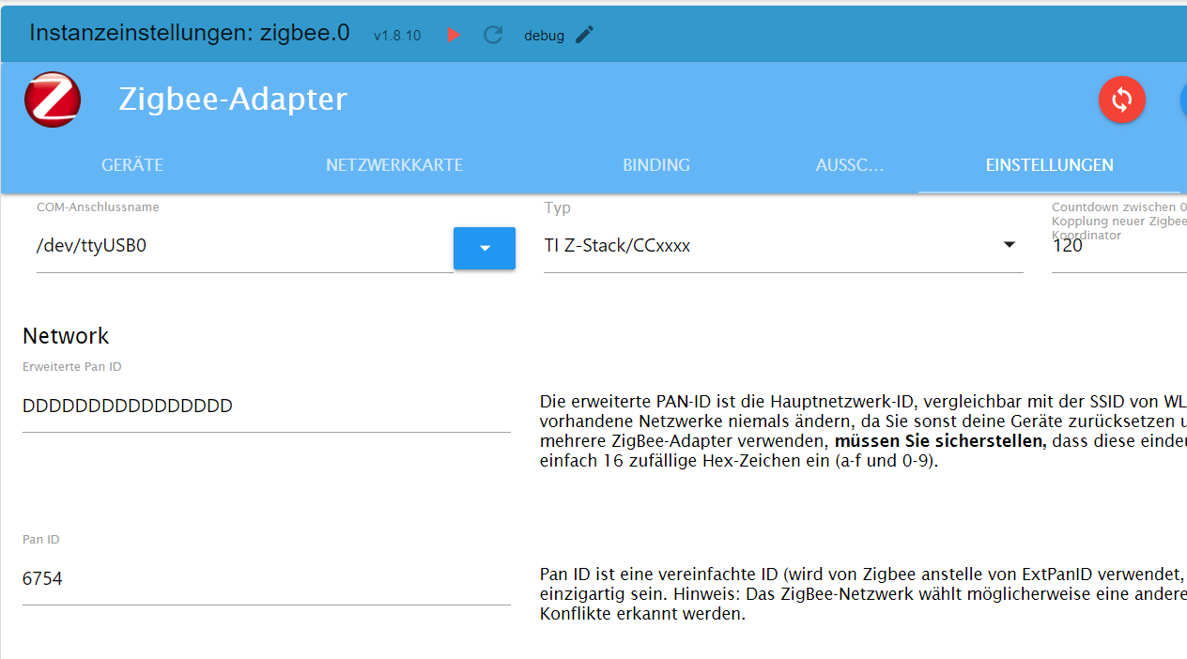Edit log level with pencil icon
Image resolution: width=1187 pixels, height=659 pixels.
585,35
